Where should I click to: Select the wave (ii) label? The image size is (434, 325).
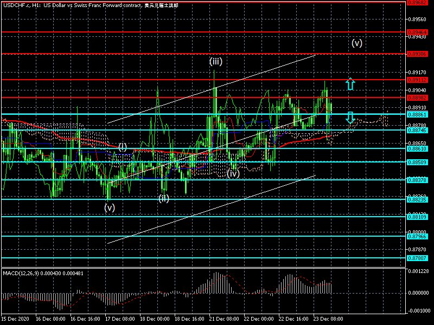pos(164,198)
